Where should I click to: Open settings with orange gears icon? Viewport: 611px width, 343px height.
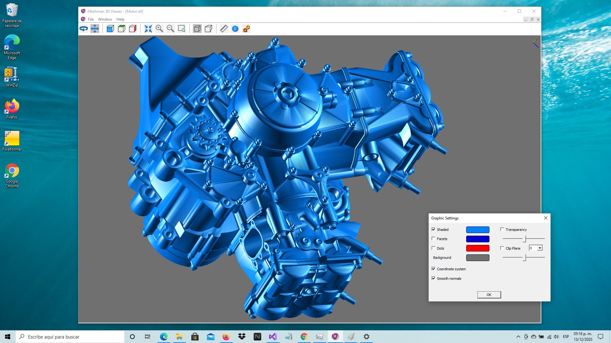[x=246, y=29]
